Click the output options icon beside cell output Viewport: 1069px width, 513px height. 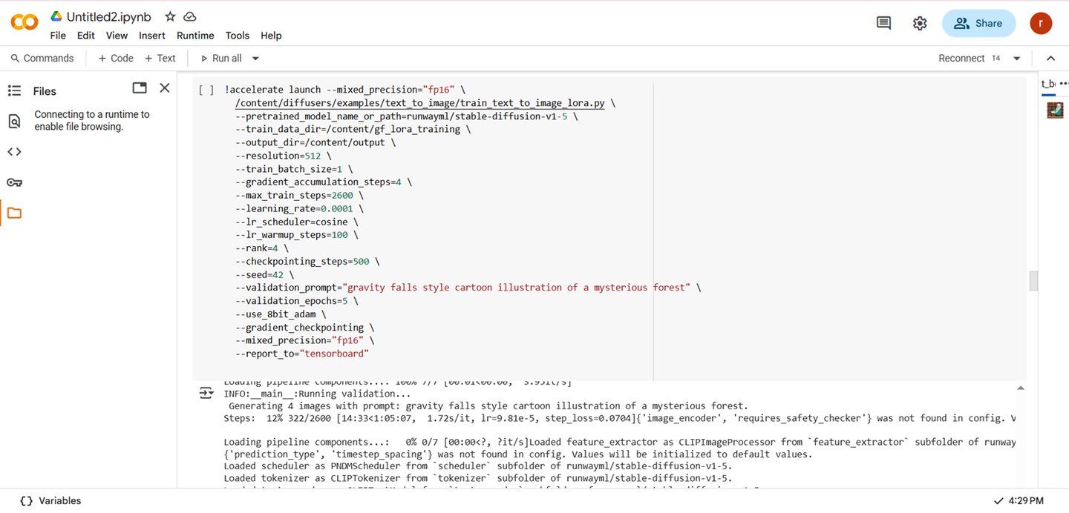tap(206, 393)
